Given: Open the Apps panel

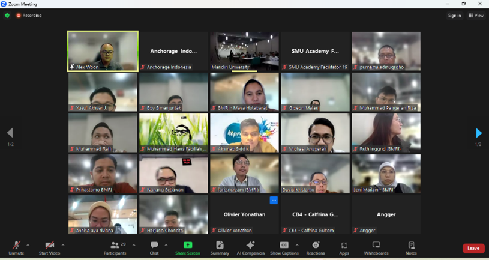Looking at the screenshot, I should coord(344,247).
